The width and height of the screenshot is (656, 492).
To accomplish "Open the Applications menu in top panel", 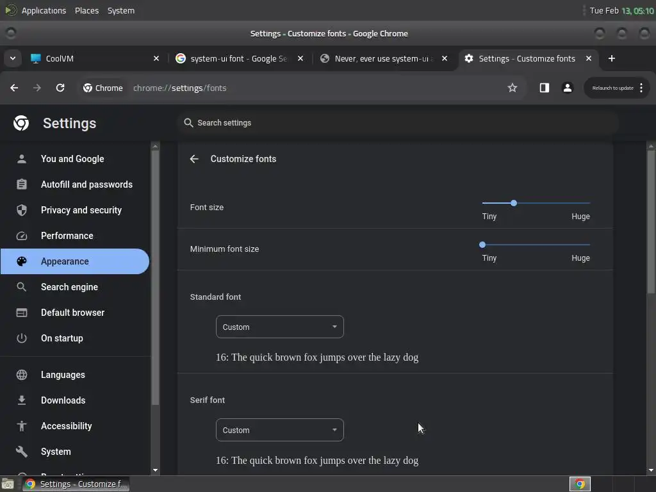I will (x=44, y=10).
